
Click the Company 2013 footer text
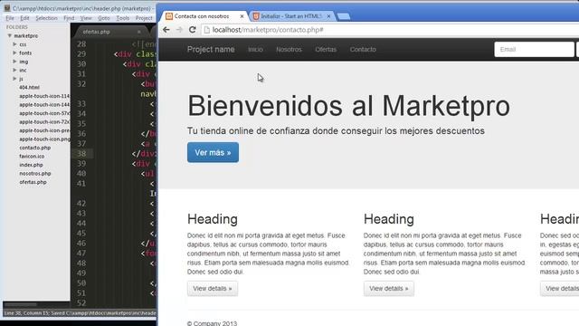(x=212, y=323)
